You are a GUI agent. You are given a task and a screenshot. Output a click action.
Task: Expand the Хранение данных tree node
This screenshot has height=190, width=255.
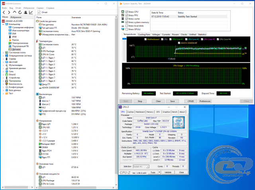click(3, 68)
